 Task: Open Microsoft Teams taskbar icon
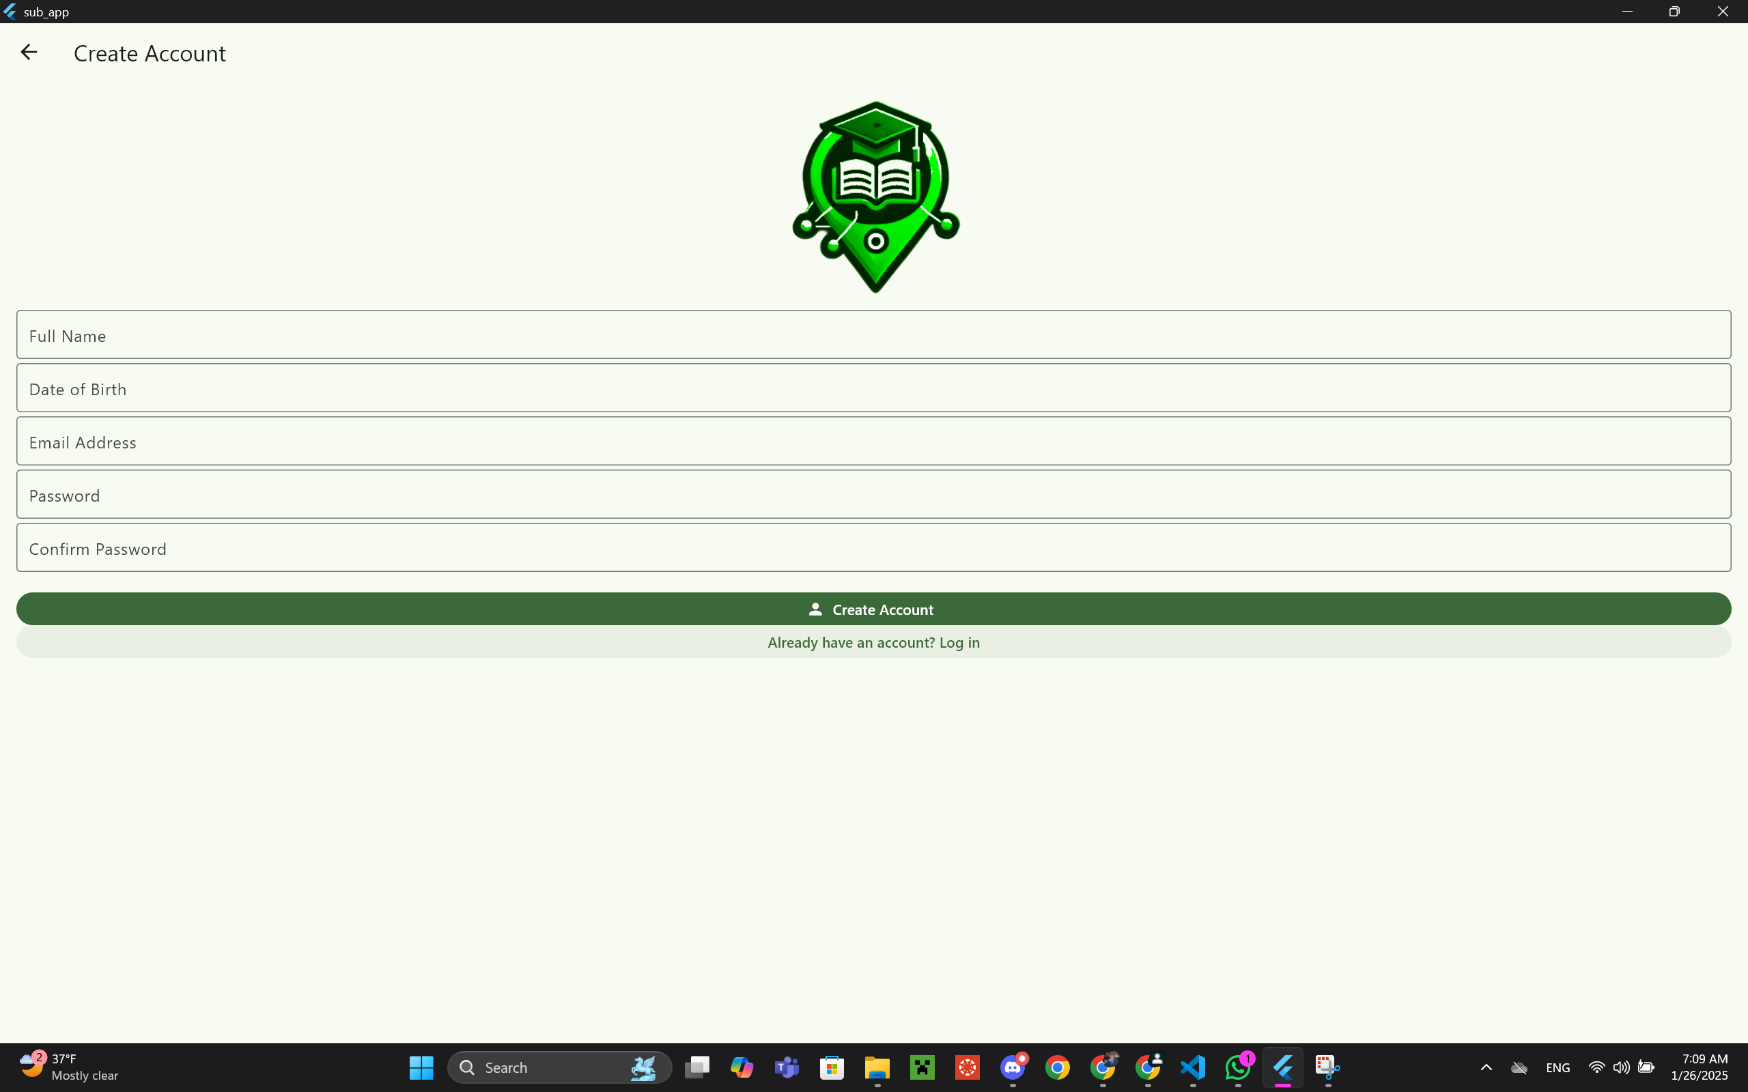(787, 1067)
